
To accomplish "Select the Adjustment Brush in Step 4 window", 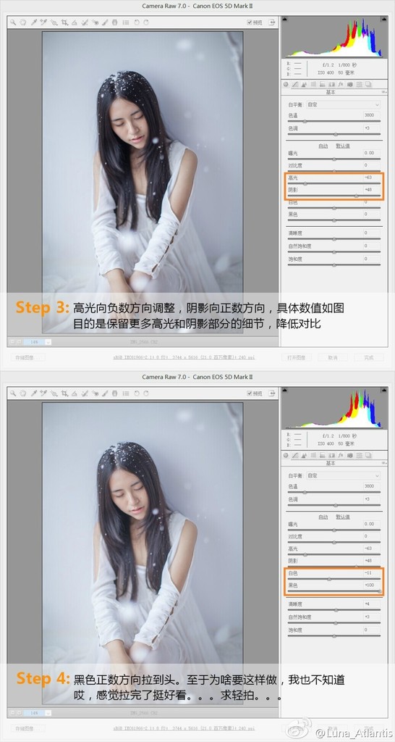I will click(x=104, y=393).
